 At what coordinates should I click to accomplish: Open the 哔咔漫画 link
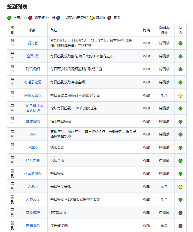coord(33,226)
